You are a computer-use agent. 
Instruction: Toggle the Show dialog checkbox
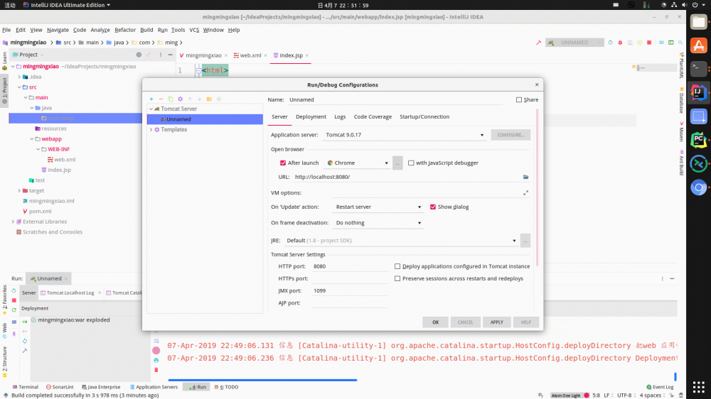[x=433, y=207]
